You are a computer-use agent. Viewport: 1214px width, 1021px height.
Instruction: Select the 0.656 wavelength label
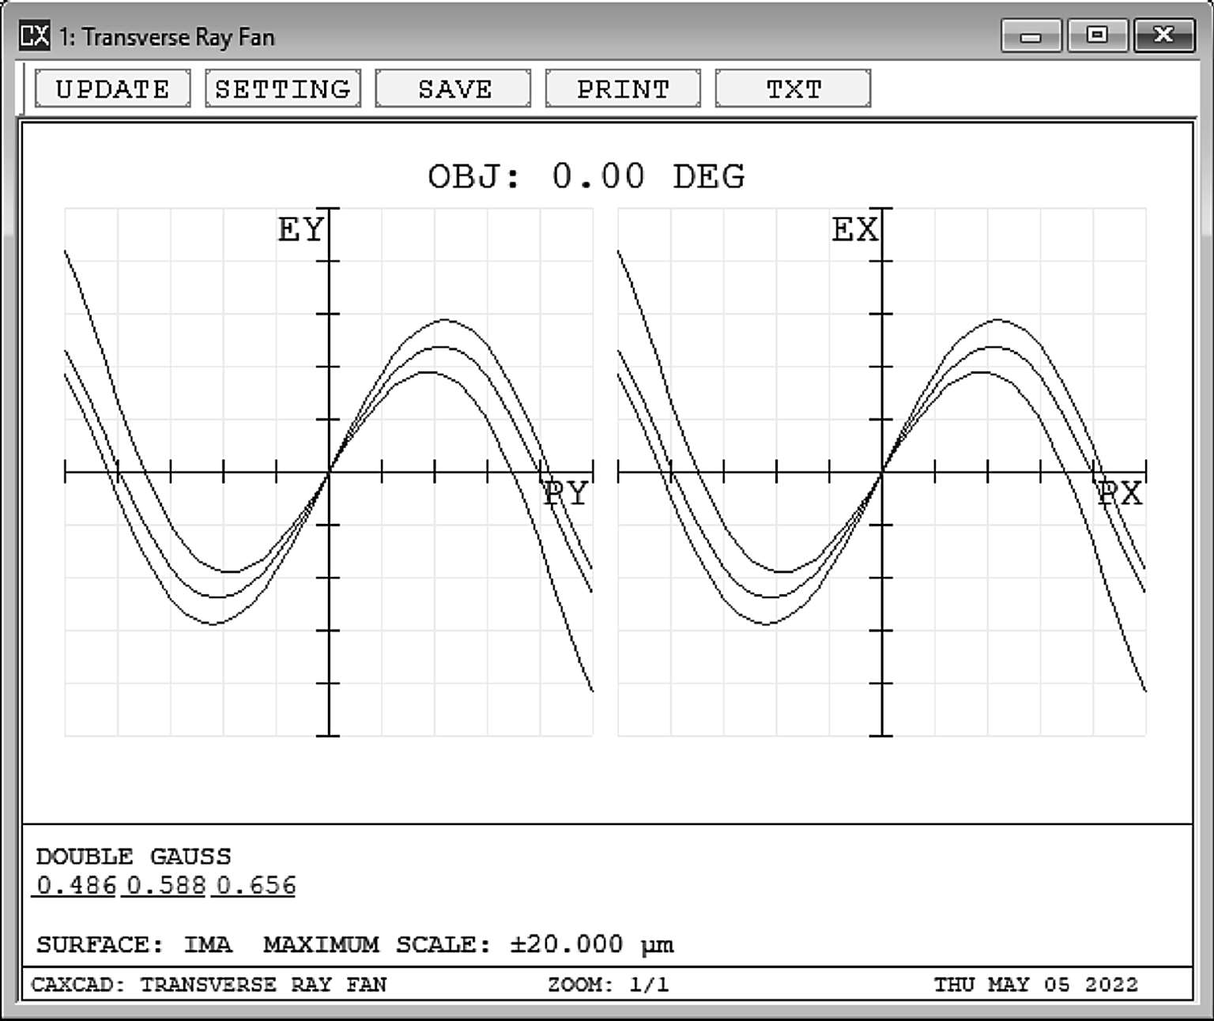[255, 886]
